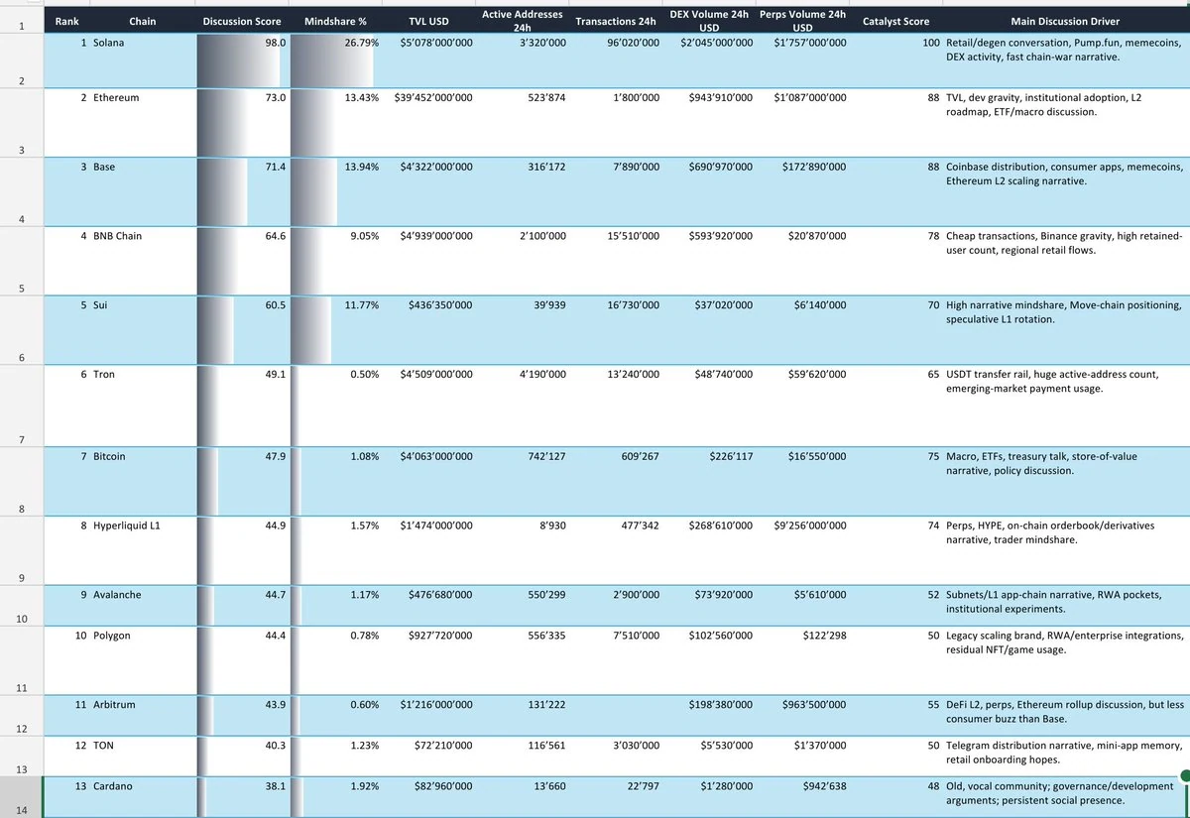Click the Base chain name cell
This screenshot has width=1190, height=818.
coord(143,192)
